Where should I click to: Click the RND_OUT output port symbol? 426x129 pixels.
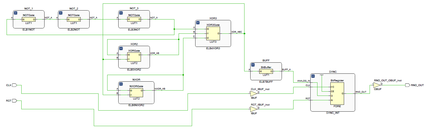tap(408, 85)
